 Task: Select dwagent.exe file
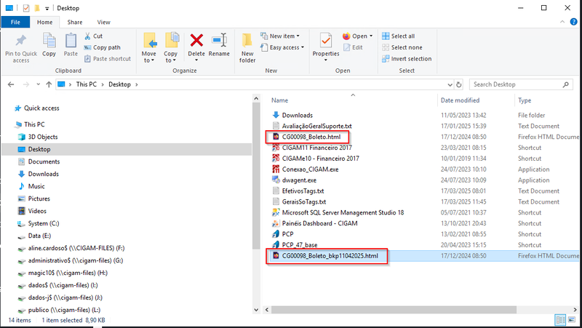tap(299, 180)
